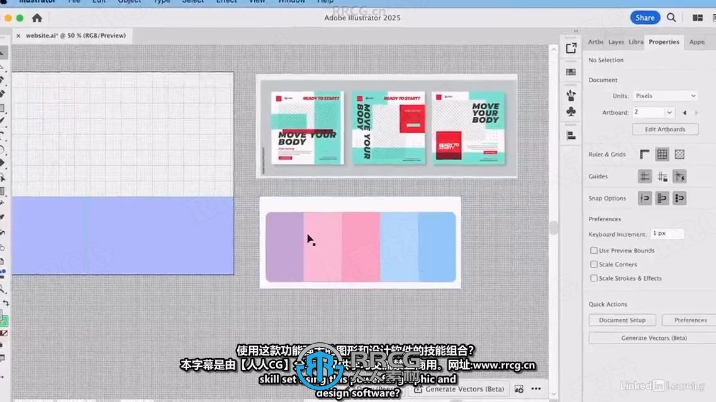Open the Swatches panel dock icon
Image resolution: width=716 pixels, height=402 pixels.
pos(571,72)
